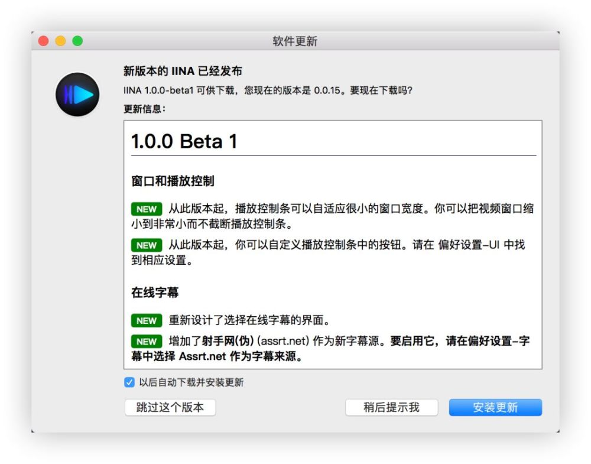The image size is (591, 464).
Task: Click the 窗口和播放控制 section heading
Action: pos(173,181)
